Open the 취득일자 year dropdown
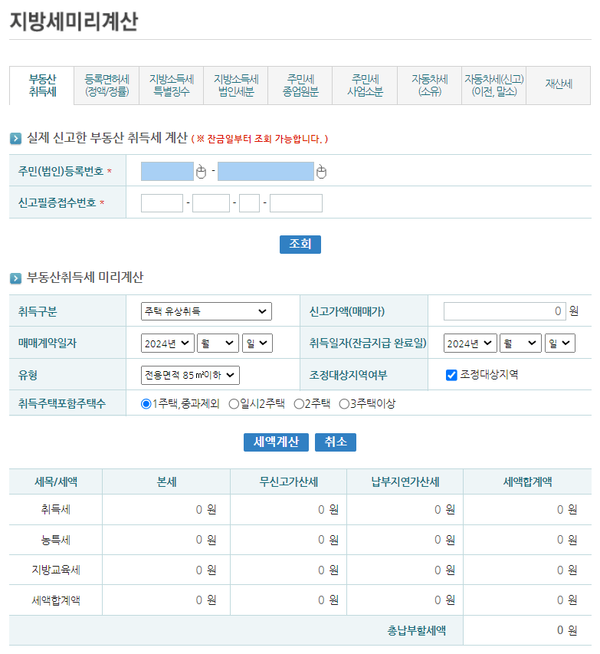This screenshot has width=600, height=654. click(470, 343)
